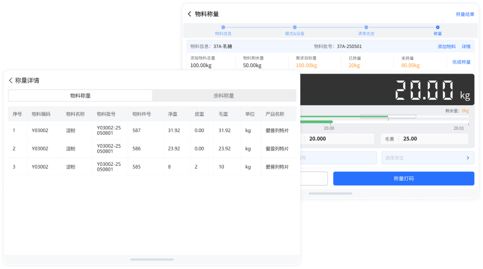Screen dimensions: 483x269
Task: Select table row with item number 587
Action: point(152,130)
